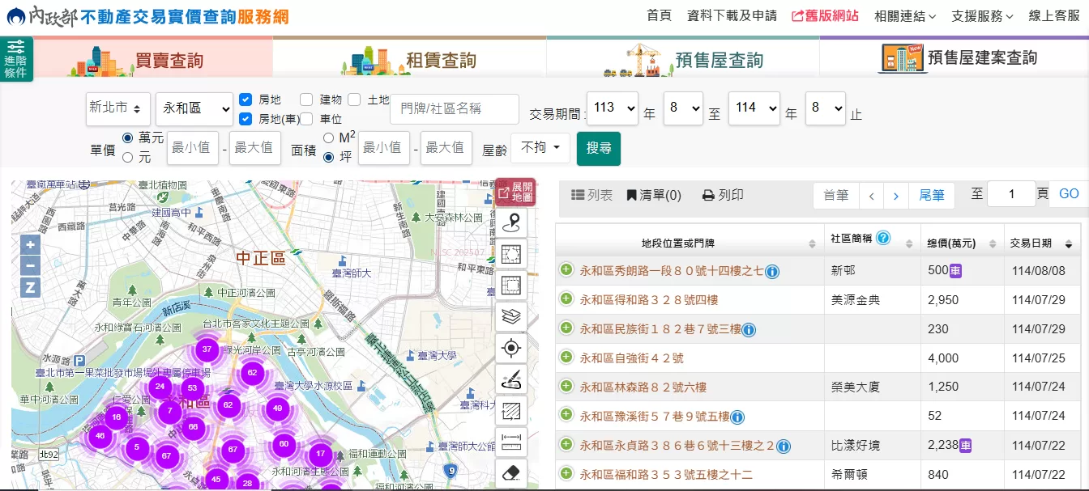Open the 永和區 district dropdown
The width and height of the screenshot is (1089, 491).
(x=194, y=108)
